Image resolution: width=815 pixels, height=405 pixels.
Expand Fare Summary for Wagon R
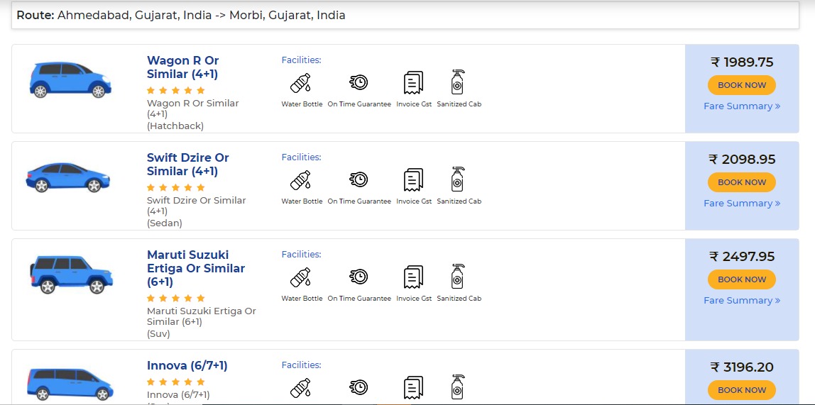click(742, 106)
